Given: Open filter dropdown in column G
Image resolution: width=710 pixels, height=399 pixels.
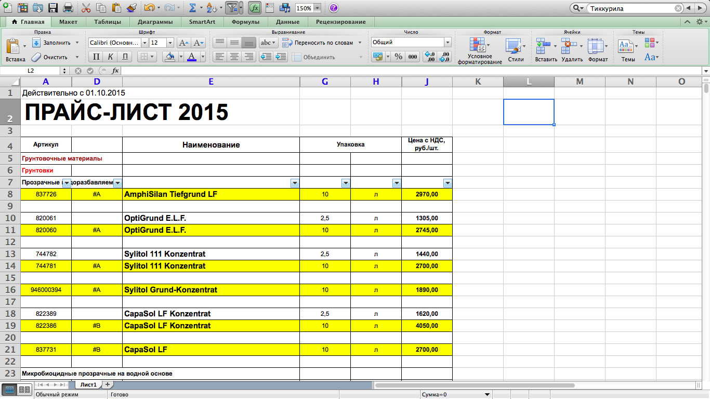Looking at the screenshot, I should [x=346, y=183].
